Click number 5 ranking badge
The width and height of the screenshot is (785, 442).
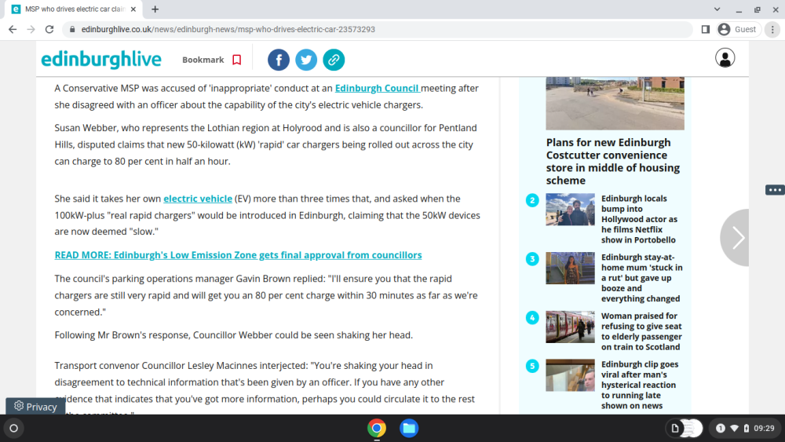(532, 366)
